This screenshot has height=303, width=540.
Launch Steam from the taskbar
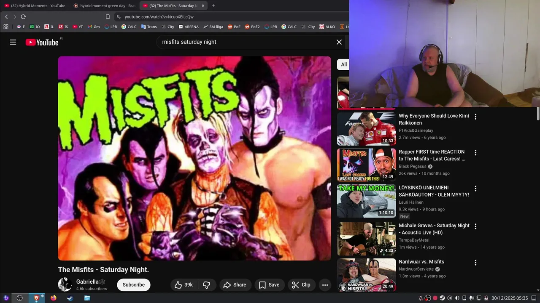click(x=70, y=298)
